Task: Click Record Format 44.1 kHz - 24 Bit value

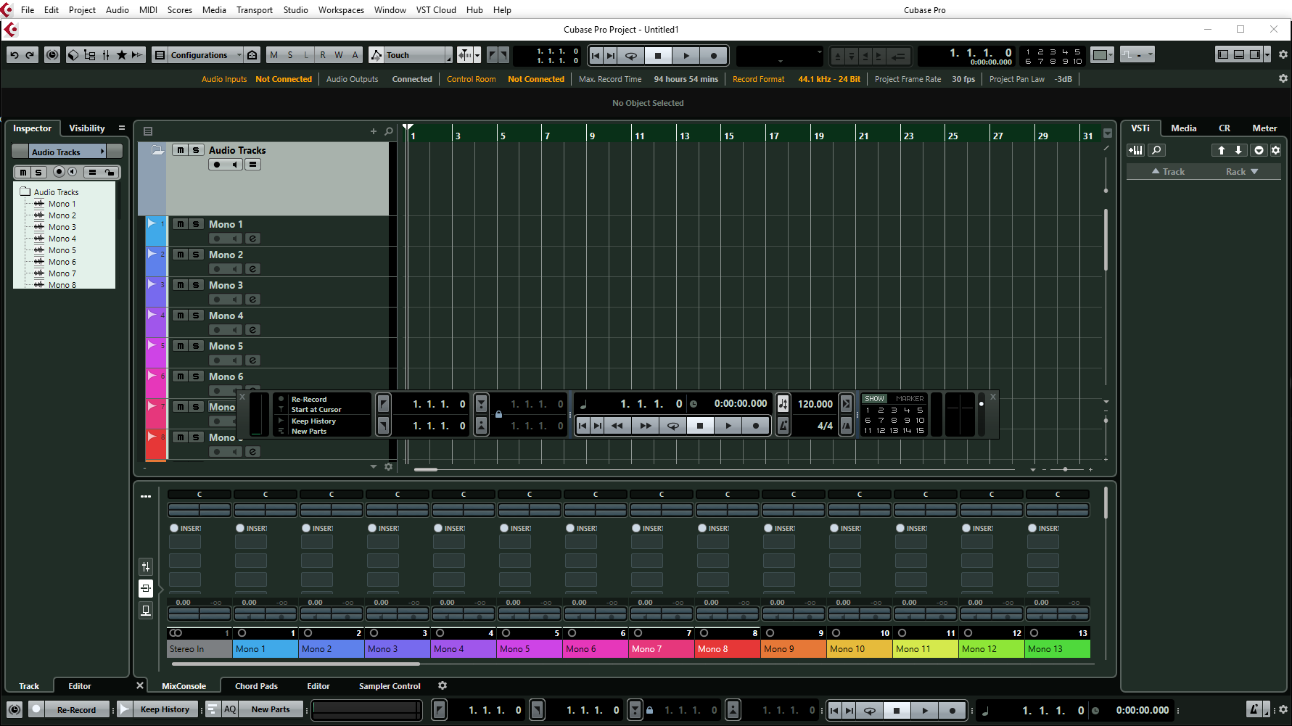Action: pos(829,79)
